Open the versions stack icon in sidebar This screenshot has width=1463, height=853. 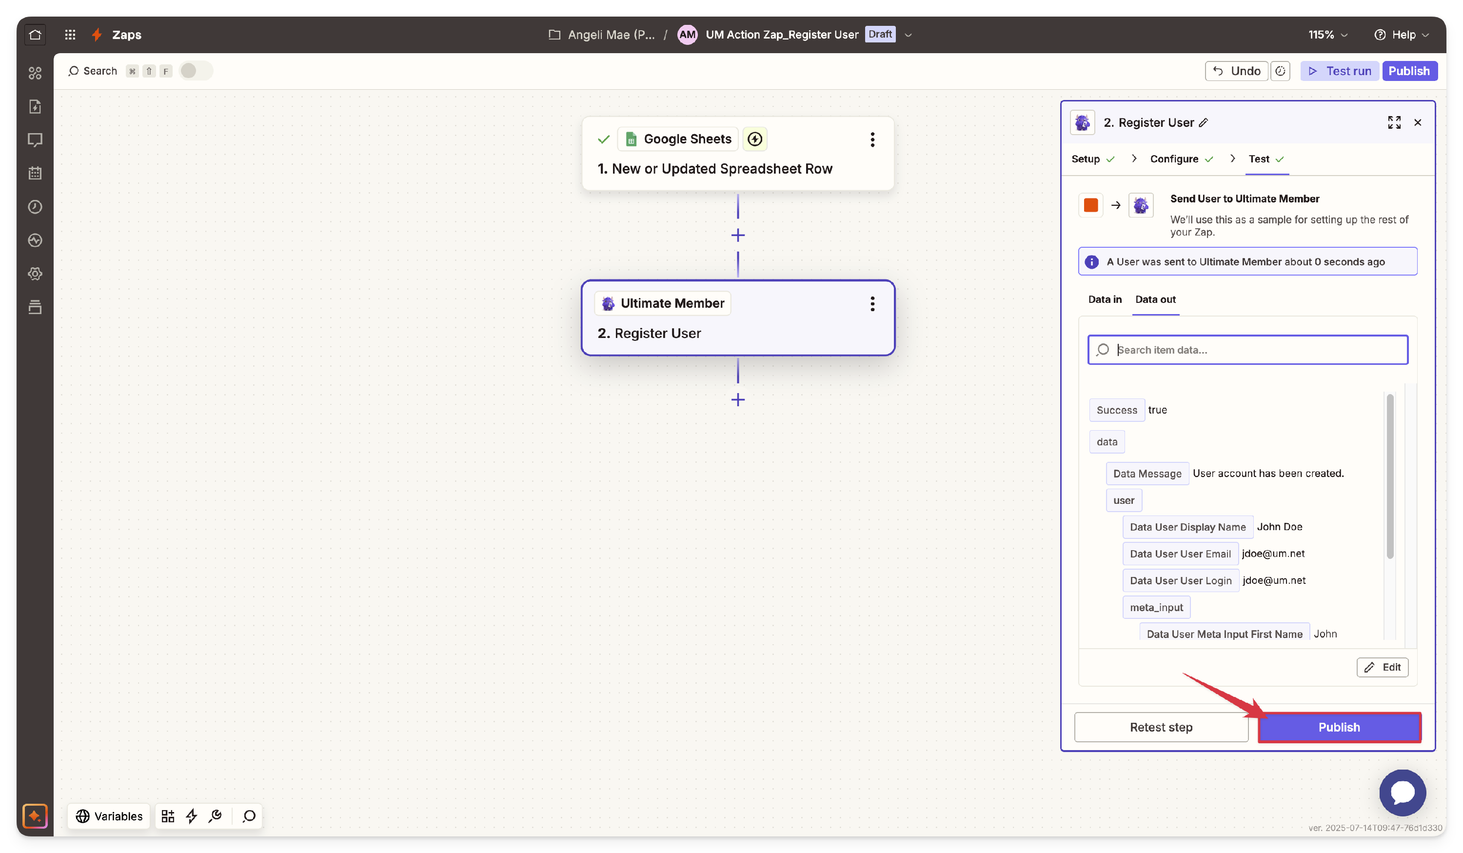35,307
